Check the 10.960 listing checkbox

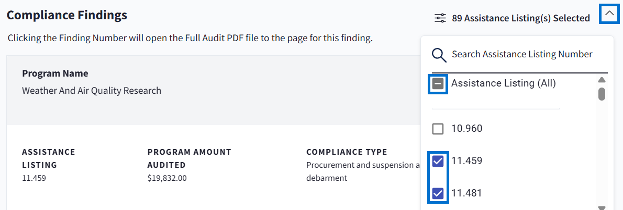coord(438,129)
